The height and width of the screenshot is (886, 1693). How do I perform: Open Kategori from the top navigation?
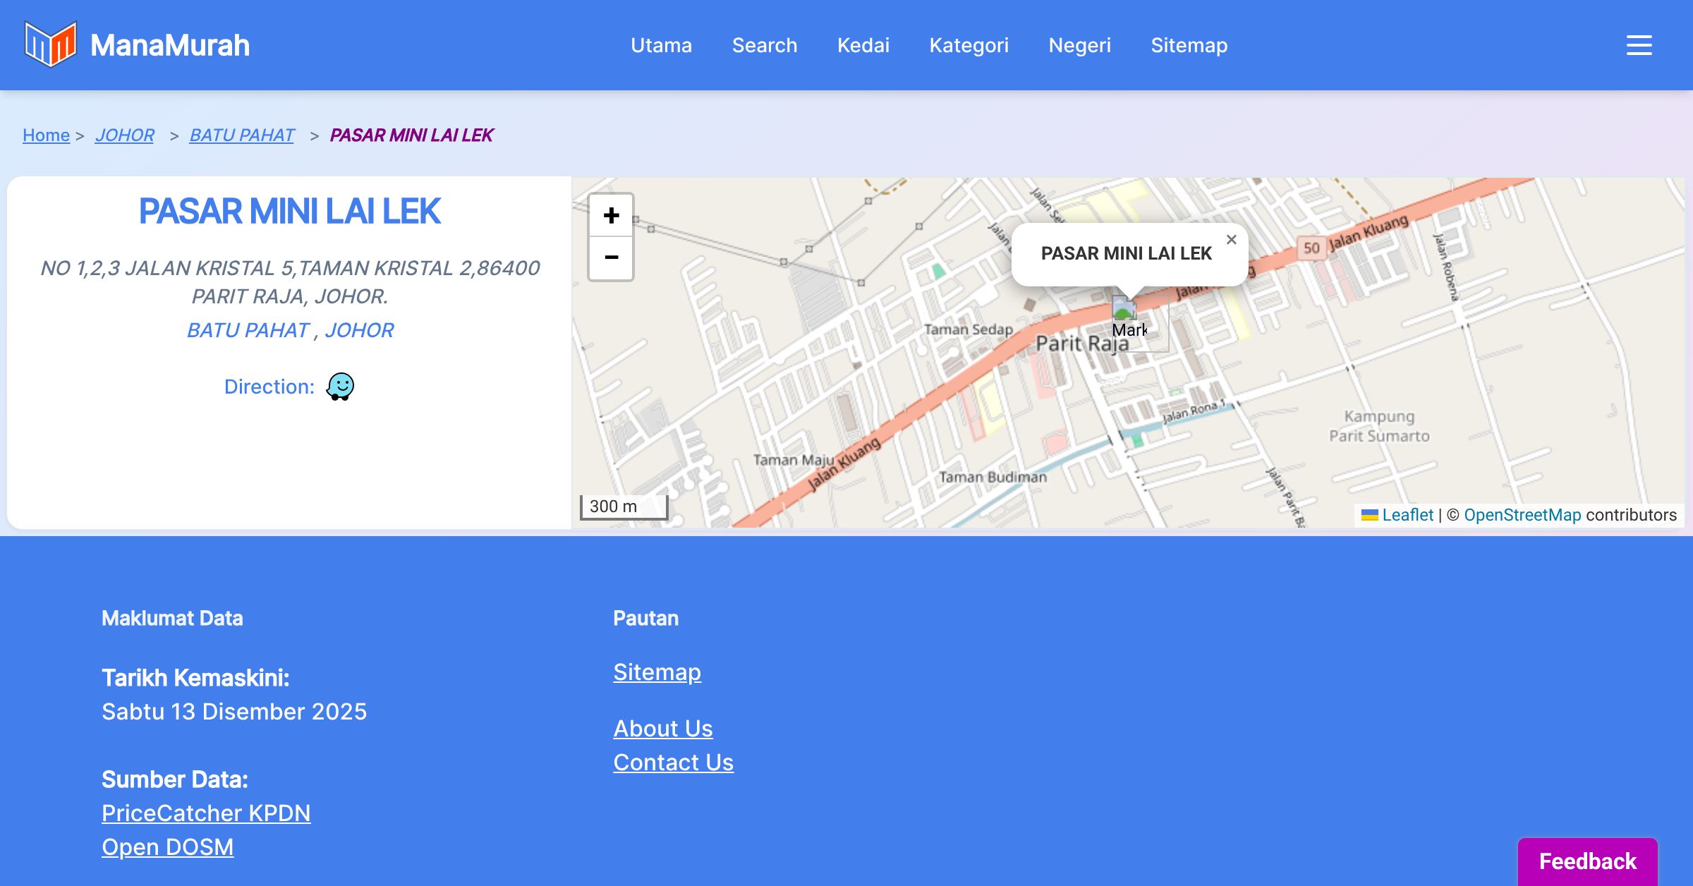(969, 45)
